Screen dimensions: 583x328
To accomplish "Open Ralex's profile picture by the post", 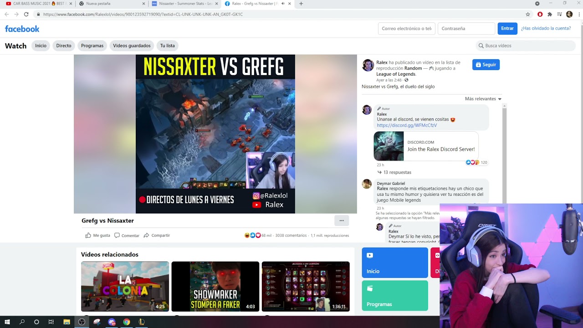I will pyautogui.click(x=368, y=65).
